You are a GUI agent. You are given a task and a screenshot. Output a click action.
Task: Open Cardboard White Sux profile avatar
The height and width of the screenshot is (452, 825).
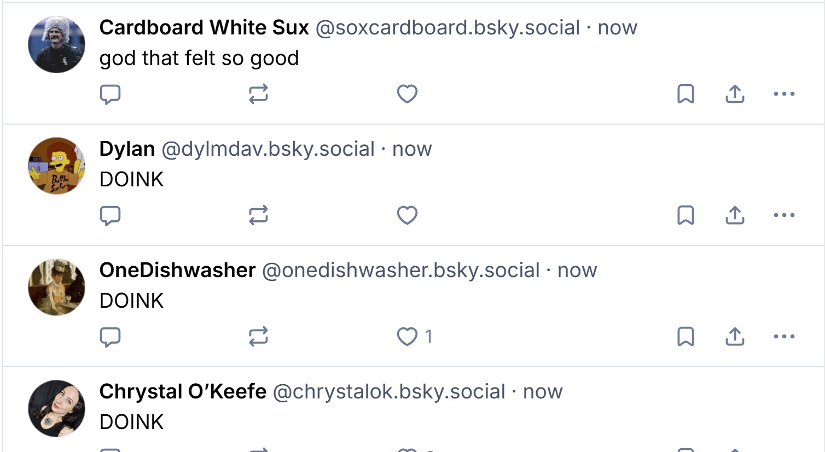[56, 44]
